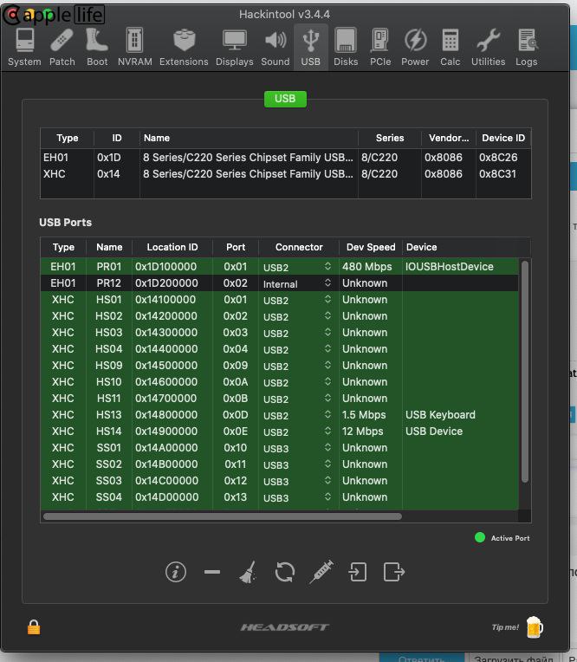Viewport: 577px width, 662px height.
Task: Click Загрузить файл in the background page
Action: [513, 658]
